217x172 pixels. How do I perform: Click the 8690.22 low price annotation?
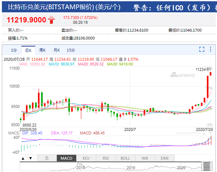30,125
